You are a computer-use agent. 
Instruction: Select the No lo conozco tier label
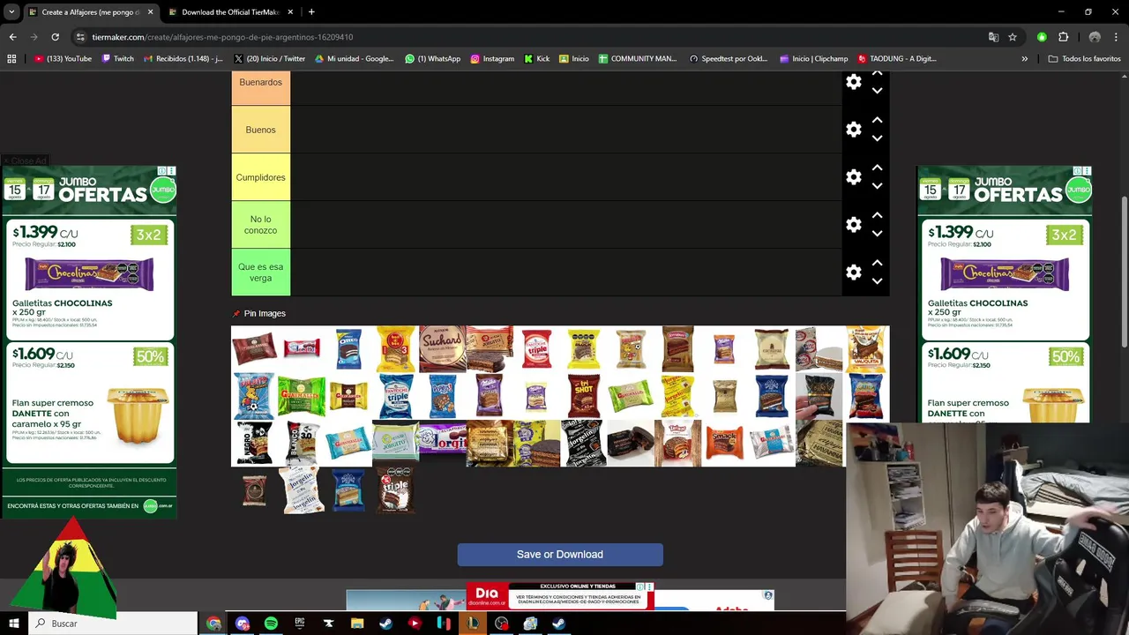(x=260, y=225)
